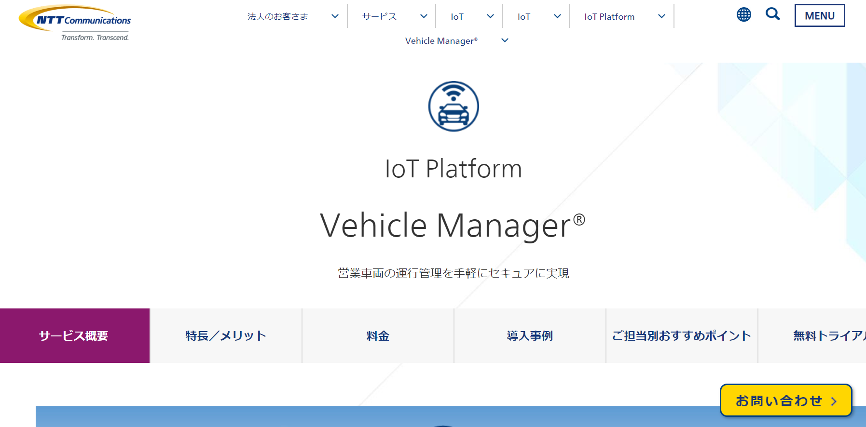Image resolution: width=866 pixels, height=427 pixels.
Task: Expand the chevron beside the second IoT breadcrumb
Action: tap(557, 16)
